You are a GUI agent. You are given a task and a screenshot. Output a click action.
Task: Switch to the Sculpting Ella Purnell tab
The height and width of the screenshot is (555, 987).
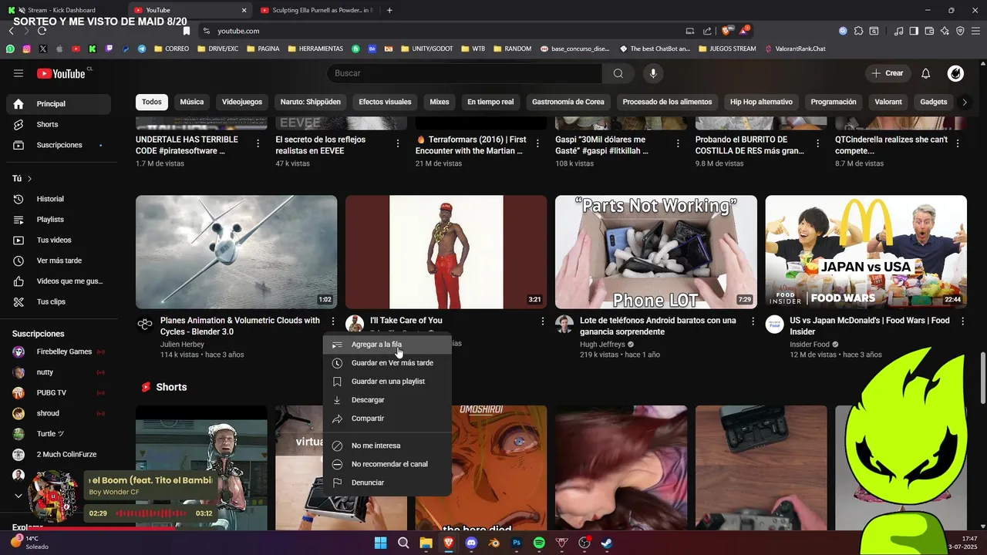click(315, 10)
